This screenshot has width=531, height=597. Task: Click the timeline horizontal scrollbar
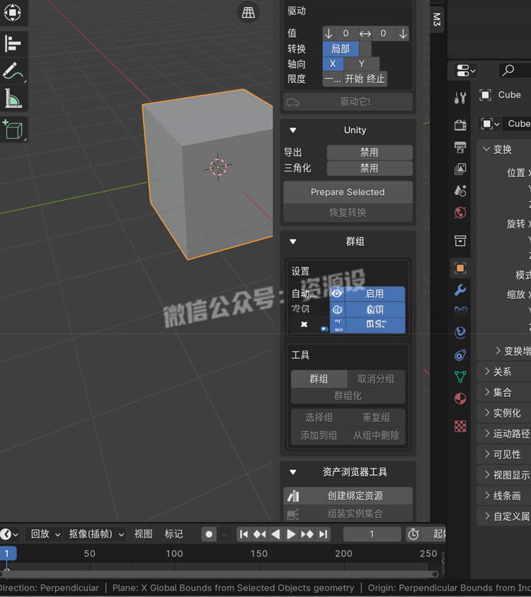point(219,574)
